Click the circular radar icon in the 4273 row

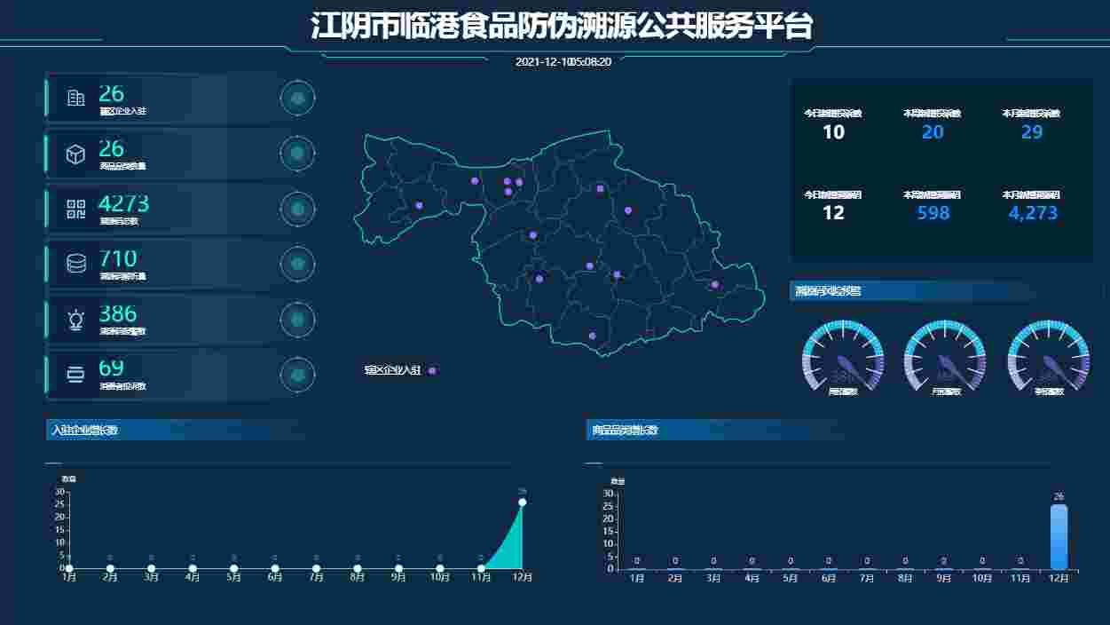(297, 209)
